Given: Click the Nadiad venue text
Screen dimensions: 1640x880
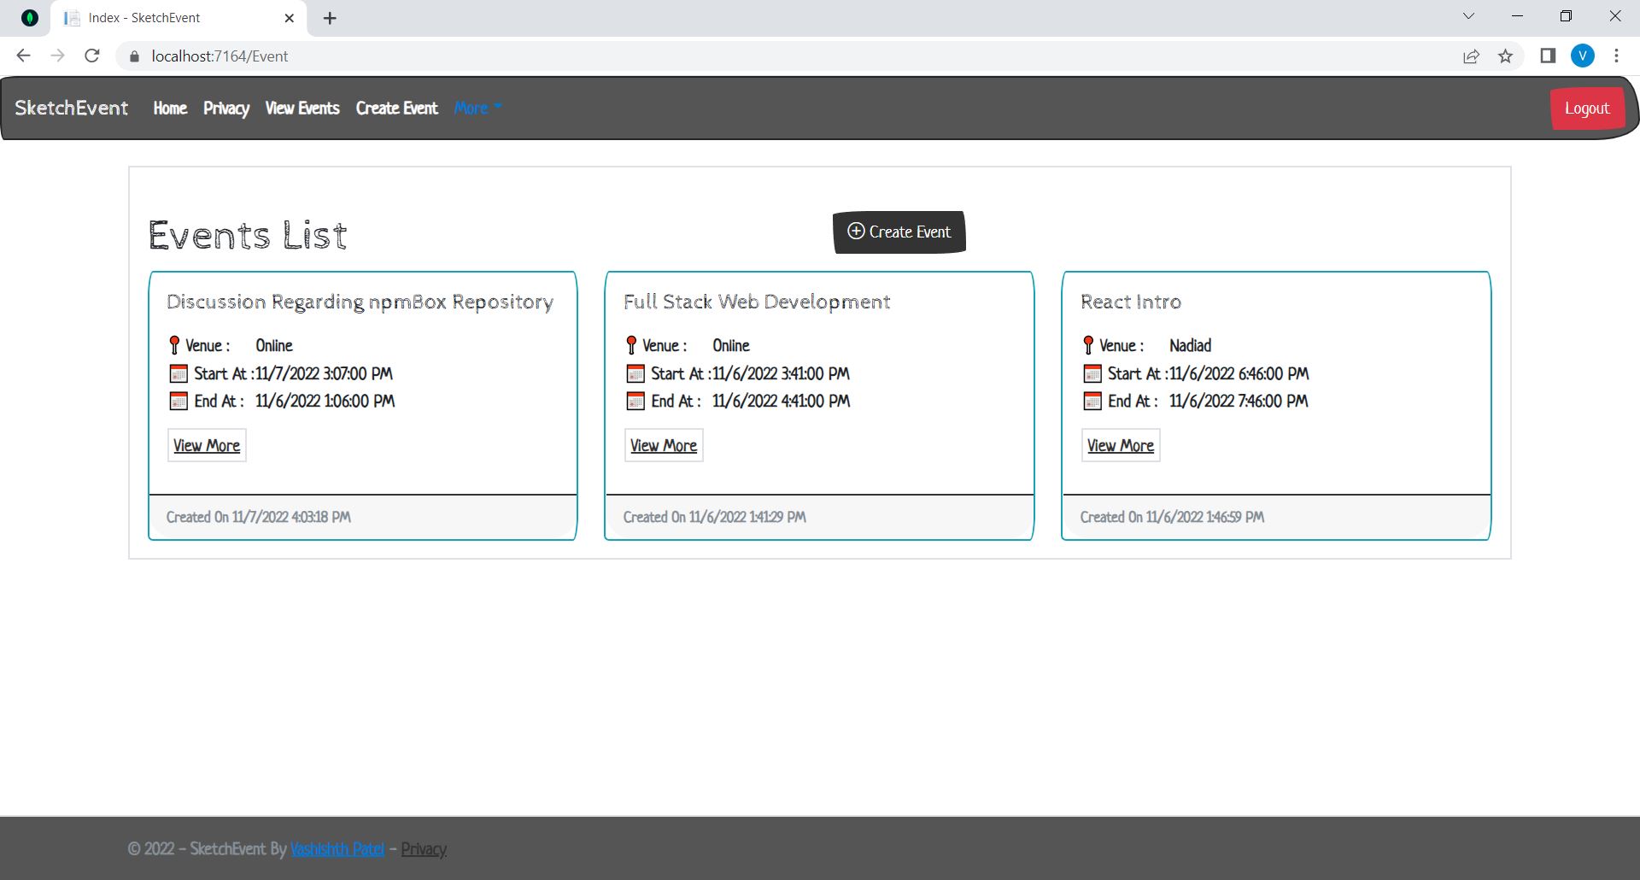Looking at the screenshot, I should pos(1190,346).
